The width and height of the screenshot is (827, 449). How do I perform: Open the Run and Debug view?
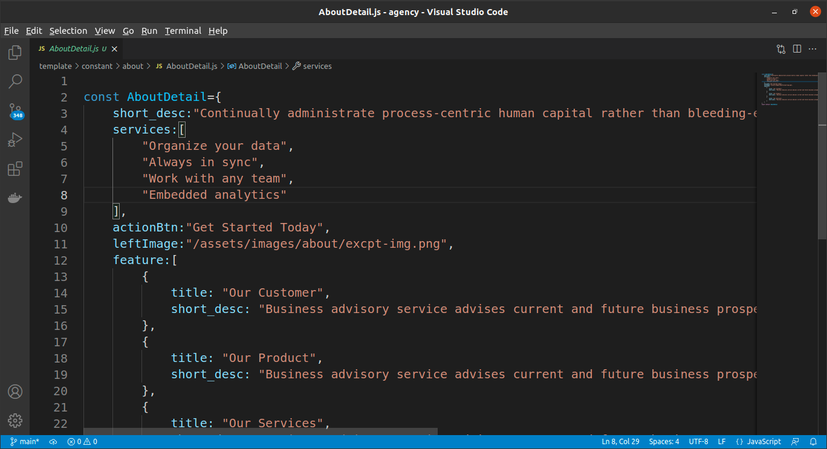click(15, 140)
